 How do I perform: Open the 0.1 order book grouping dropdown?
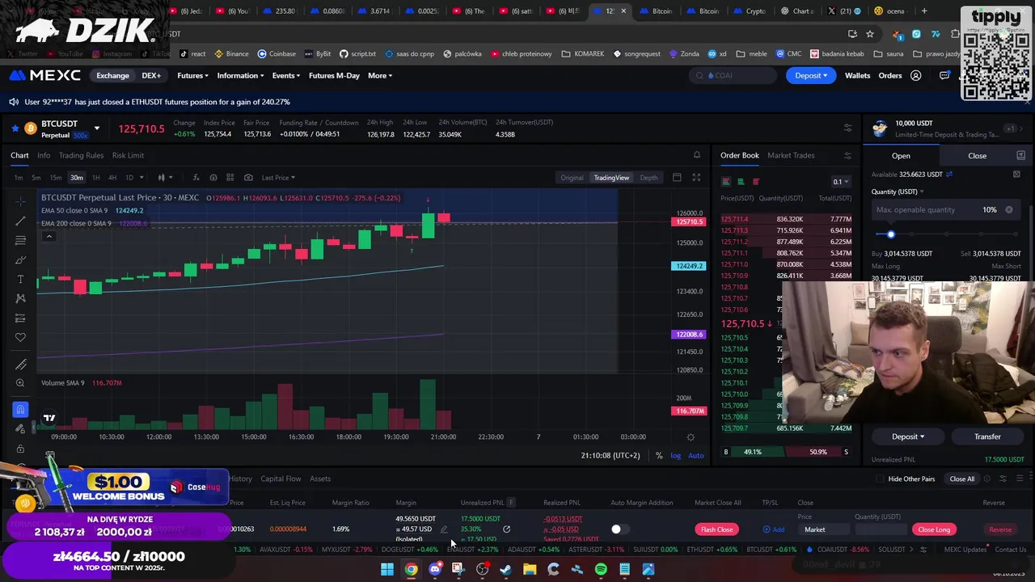coord(841,182)
